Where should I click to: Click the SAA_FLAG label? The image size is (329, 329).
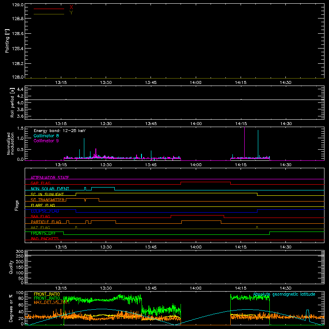pos(40,217)
